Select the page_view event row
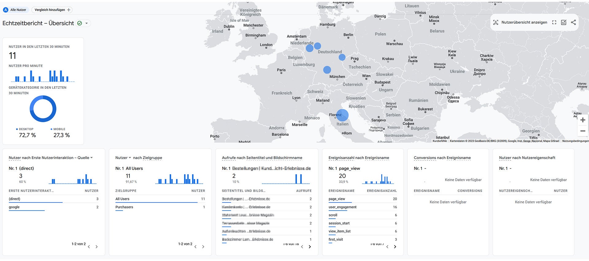 pyautogui.click(x=363, y=199)
